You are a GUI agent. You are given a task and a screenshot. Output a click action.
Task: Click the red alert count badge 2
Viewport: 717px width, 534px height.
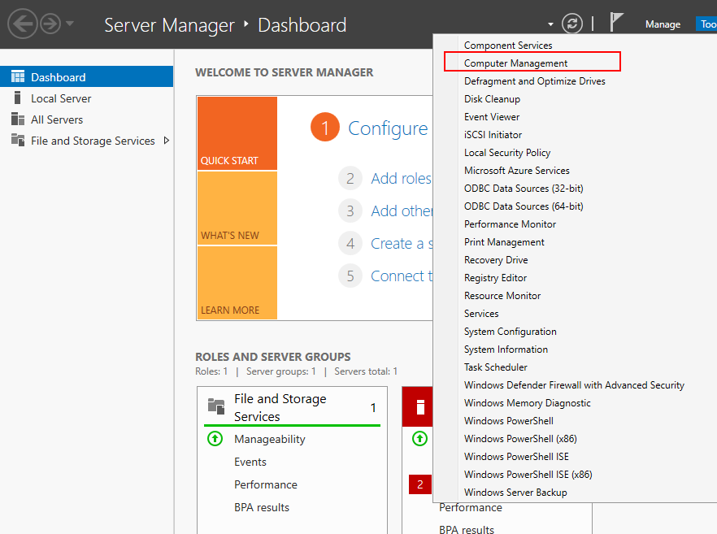(420, 484)
